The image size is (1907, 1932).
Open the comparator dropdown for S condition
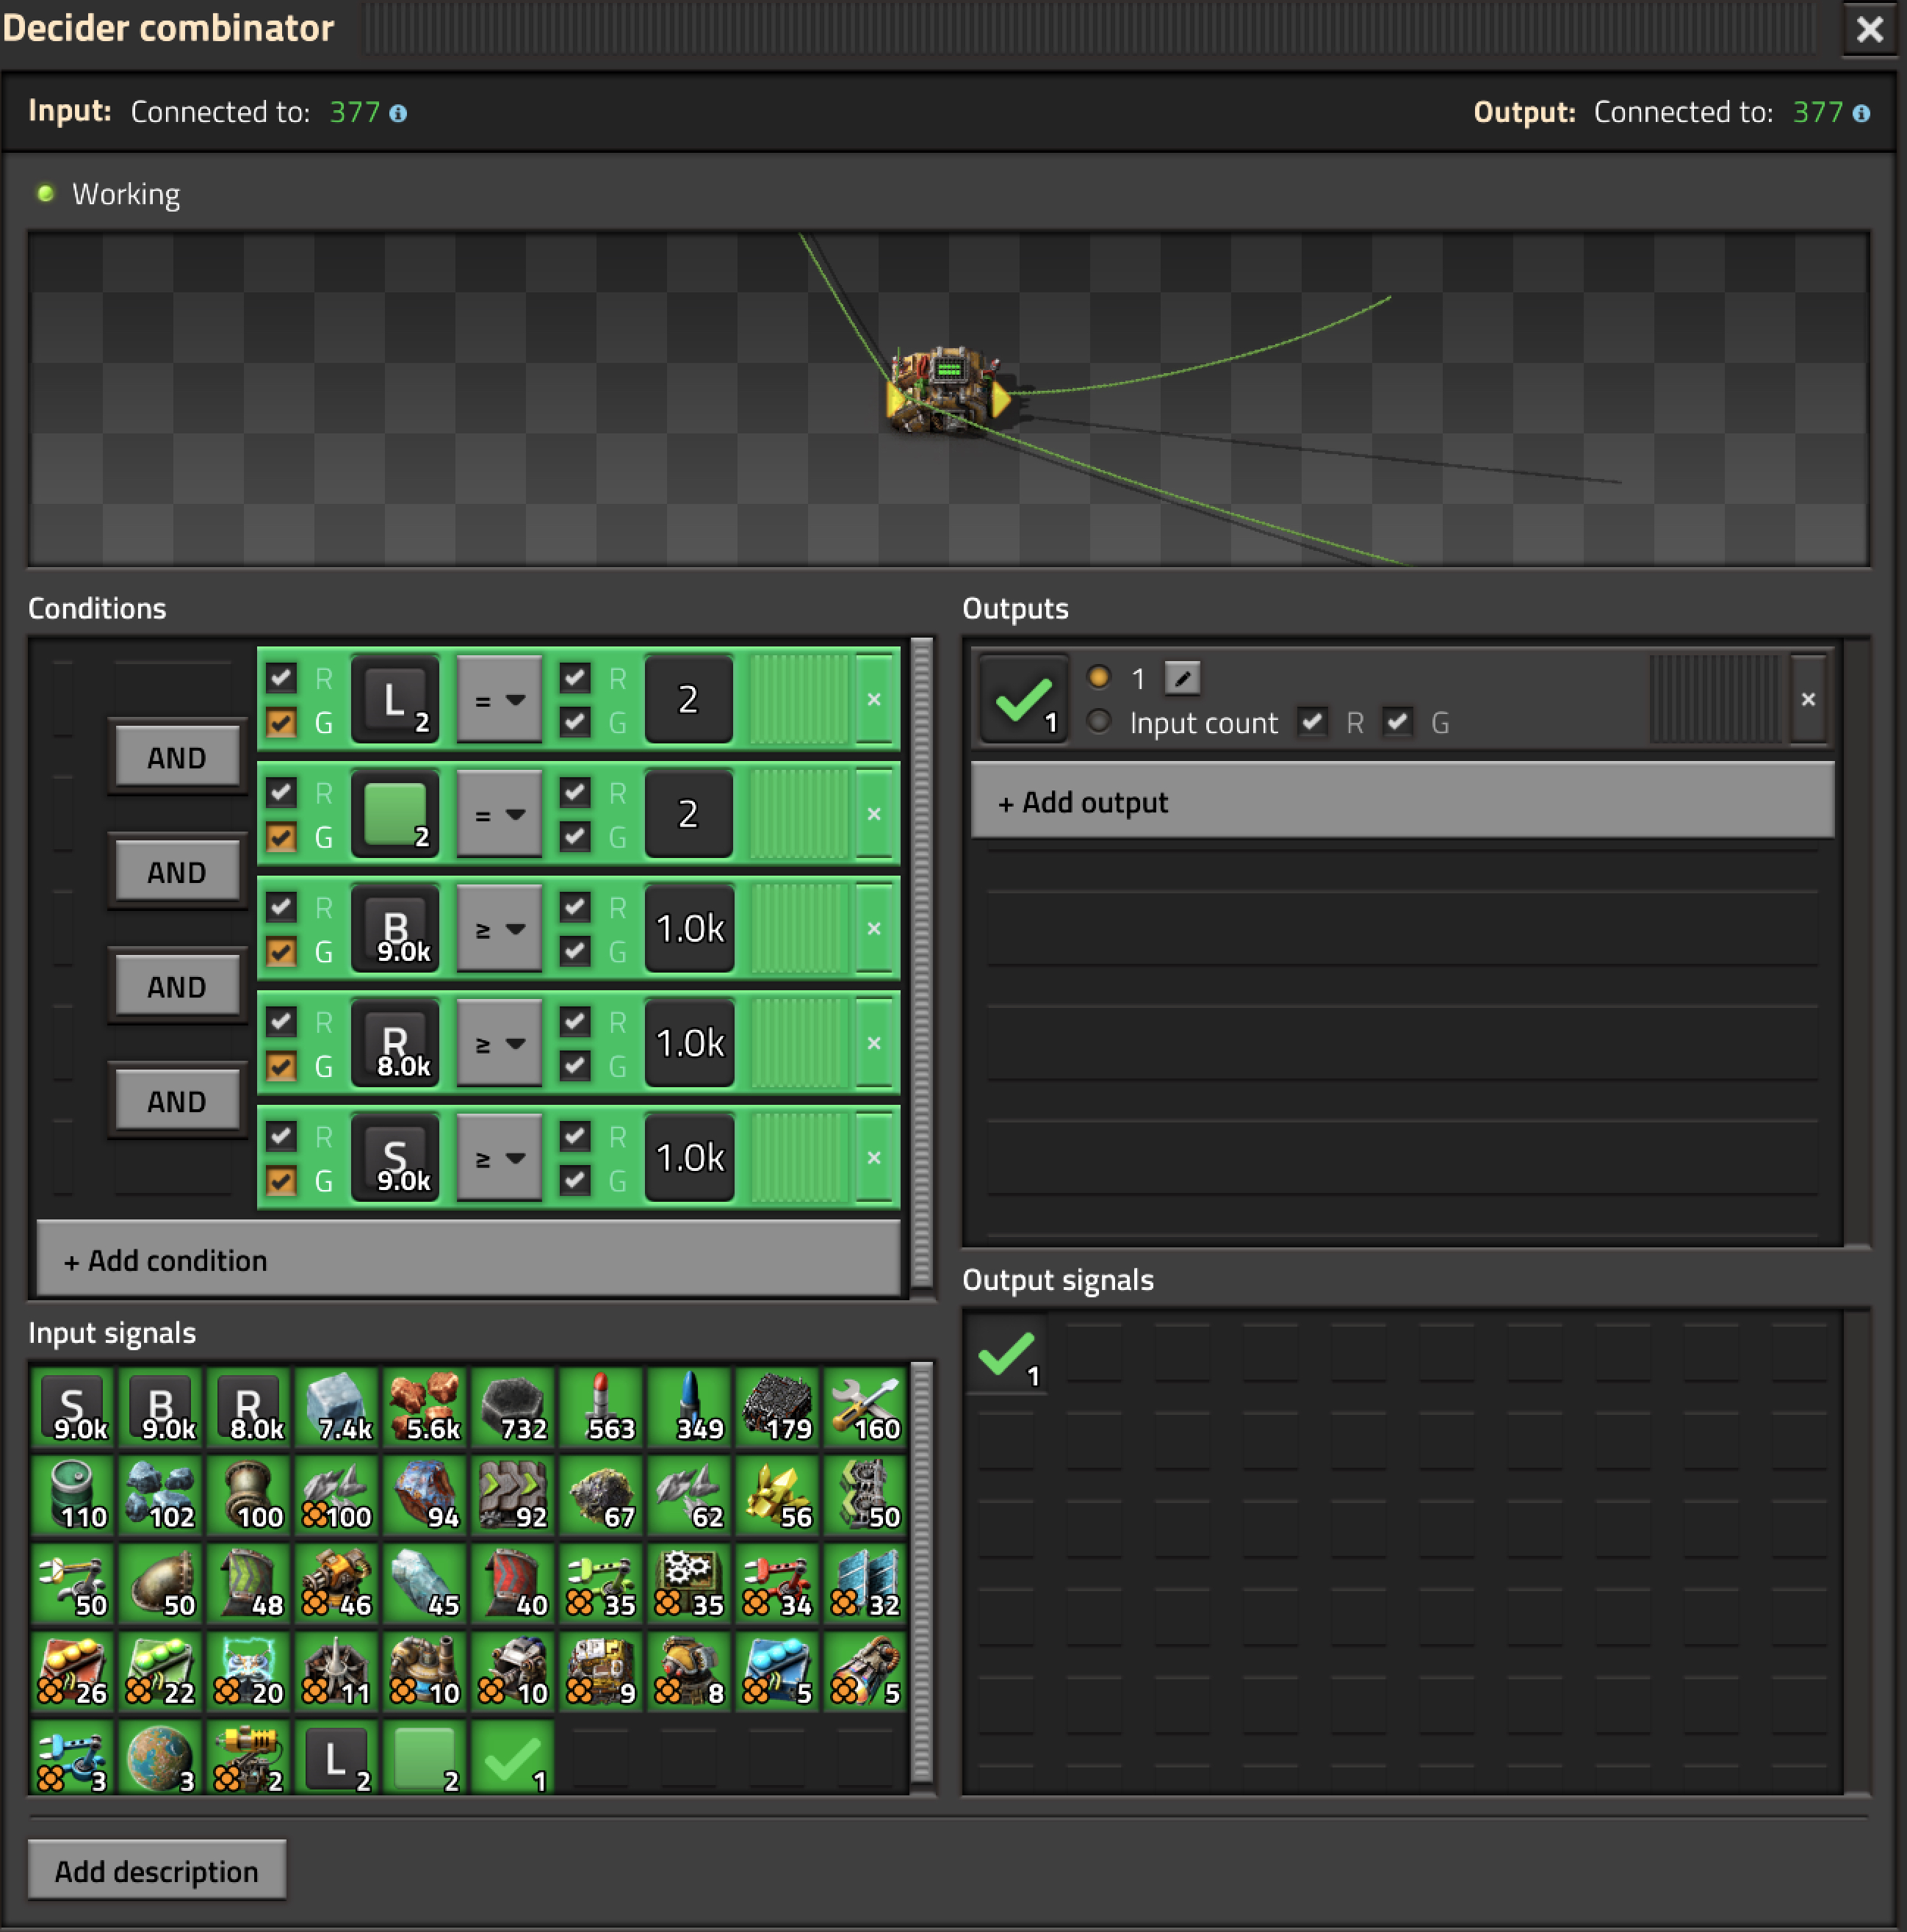(499, 1157)
